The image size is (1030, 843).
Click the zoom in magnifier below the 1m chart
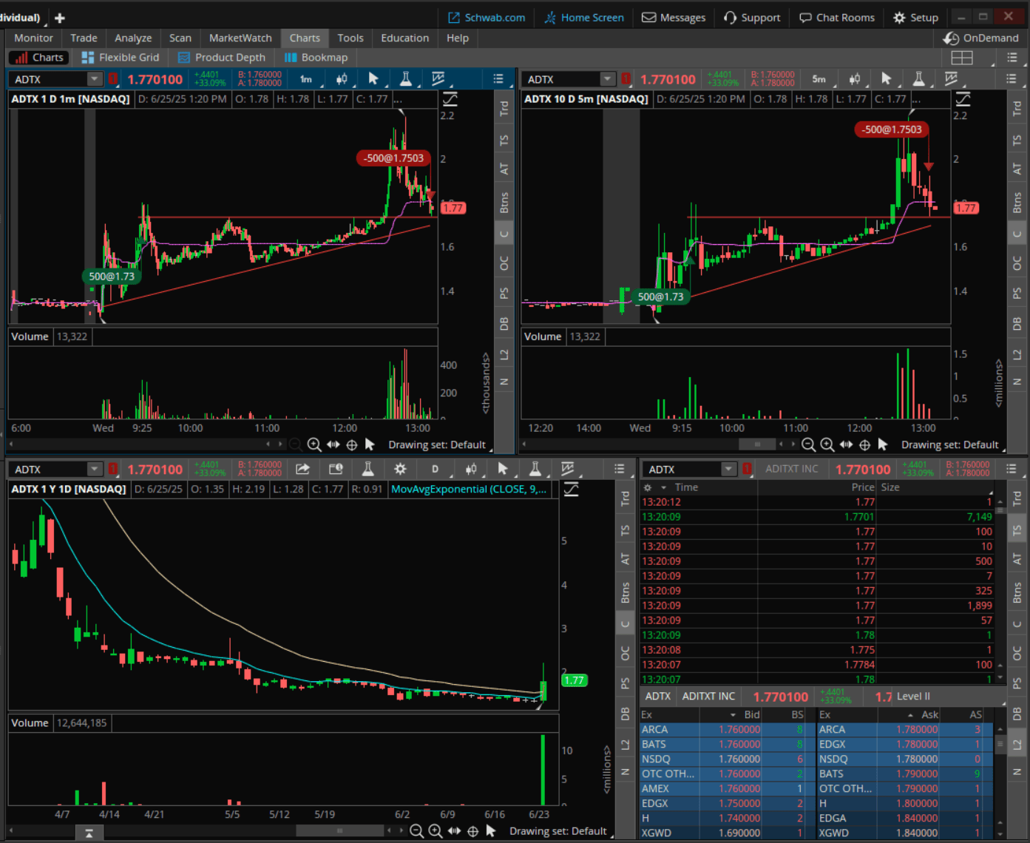point(314,444)
